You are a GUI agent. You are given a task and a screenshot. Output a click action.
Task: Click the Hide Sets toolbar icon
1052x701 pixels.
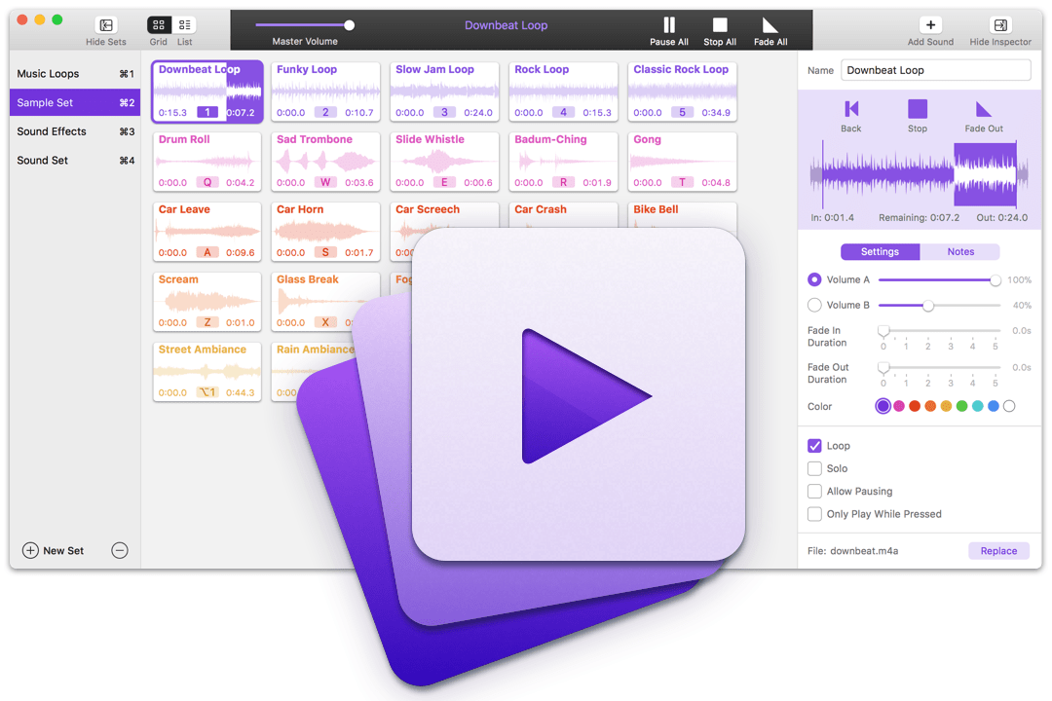(x=106, y=25)
